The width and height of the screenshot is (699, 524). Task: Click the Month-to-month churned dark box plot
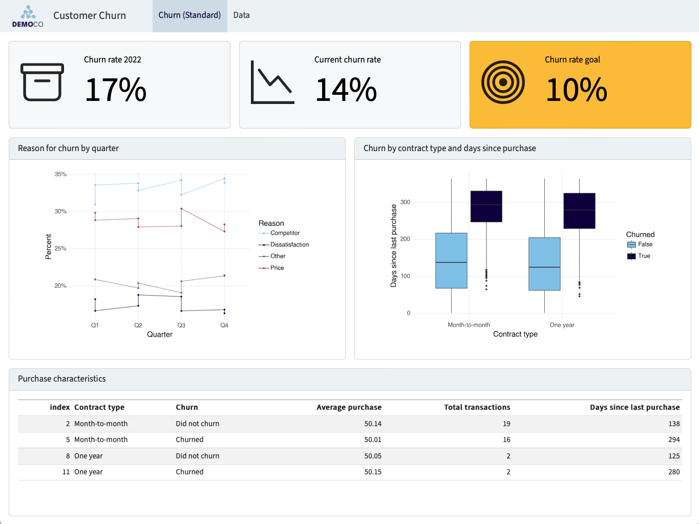486,206
